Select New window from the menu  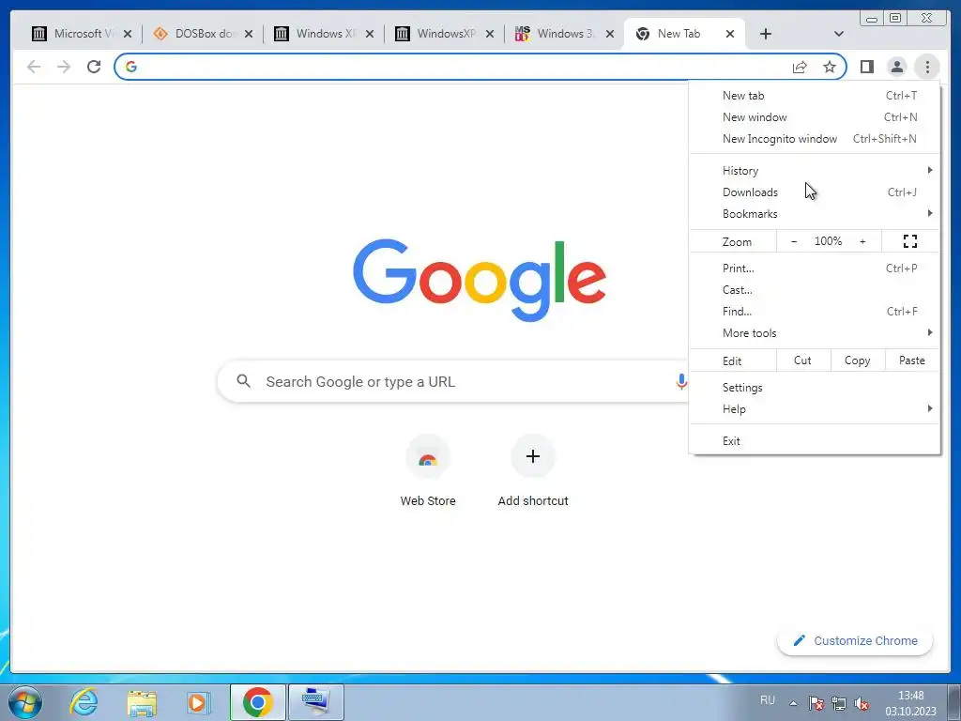click(x=815, y=117)
